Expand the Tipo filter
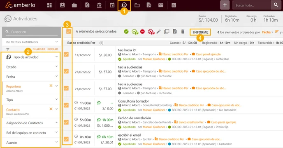Screen dimensions: 283x148 [x=31, y=100]
